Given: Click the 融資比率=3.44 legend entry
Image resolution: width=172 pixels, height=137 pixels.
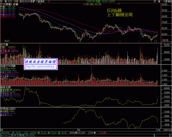Looking at the screenshot, I should [x=8, y=92].
